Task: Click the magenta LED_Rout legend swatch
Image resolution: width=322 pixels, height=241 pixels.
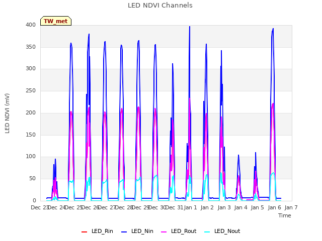Action: pyautogui.click(x=164, y=232)
